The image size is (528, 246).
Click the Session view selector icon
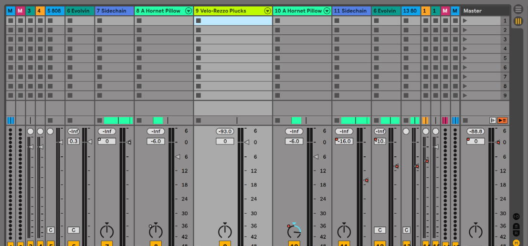(518, 21)
